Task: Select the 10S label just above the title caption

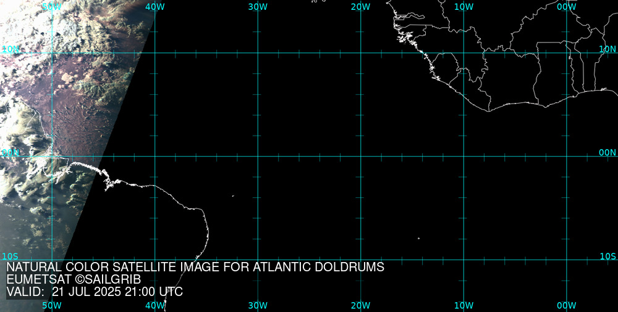Action: tap(11, 257)
